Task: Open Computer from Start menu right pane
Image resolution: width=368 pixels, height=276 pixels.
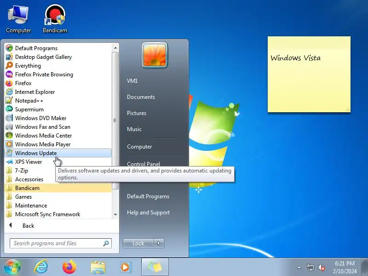Action: [139, 147]
